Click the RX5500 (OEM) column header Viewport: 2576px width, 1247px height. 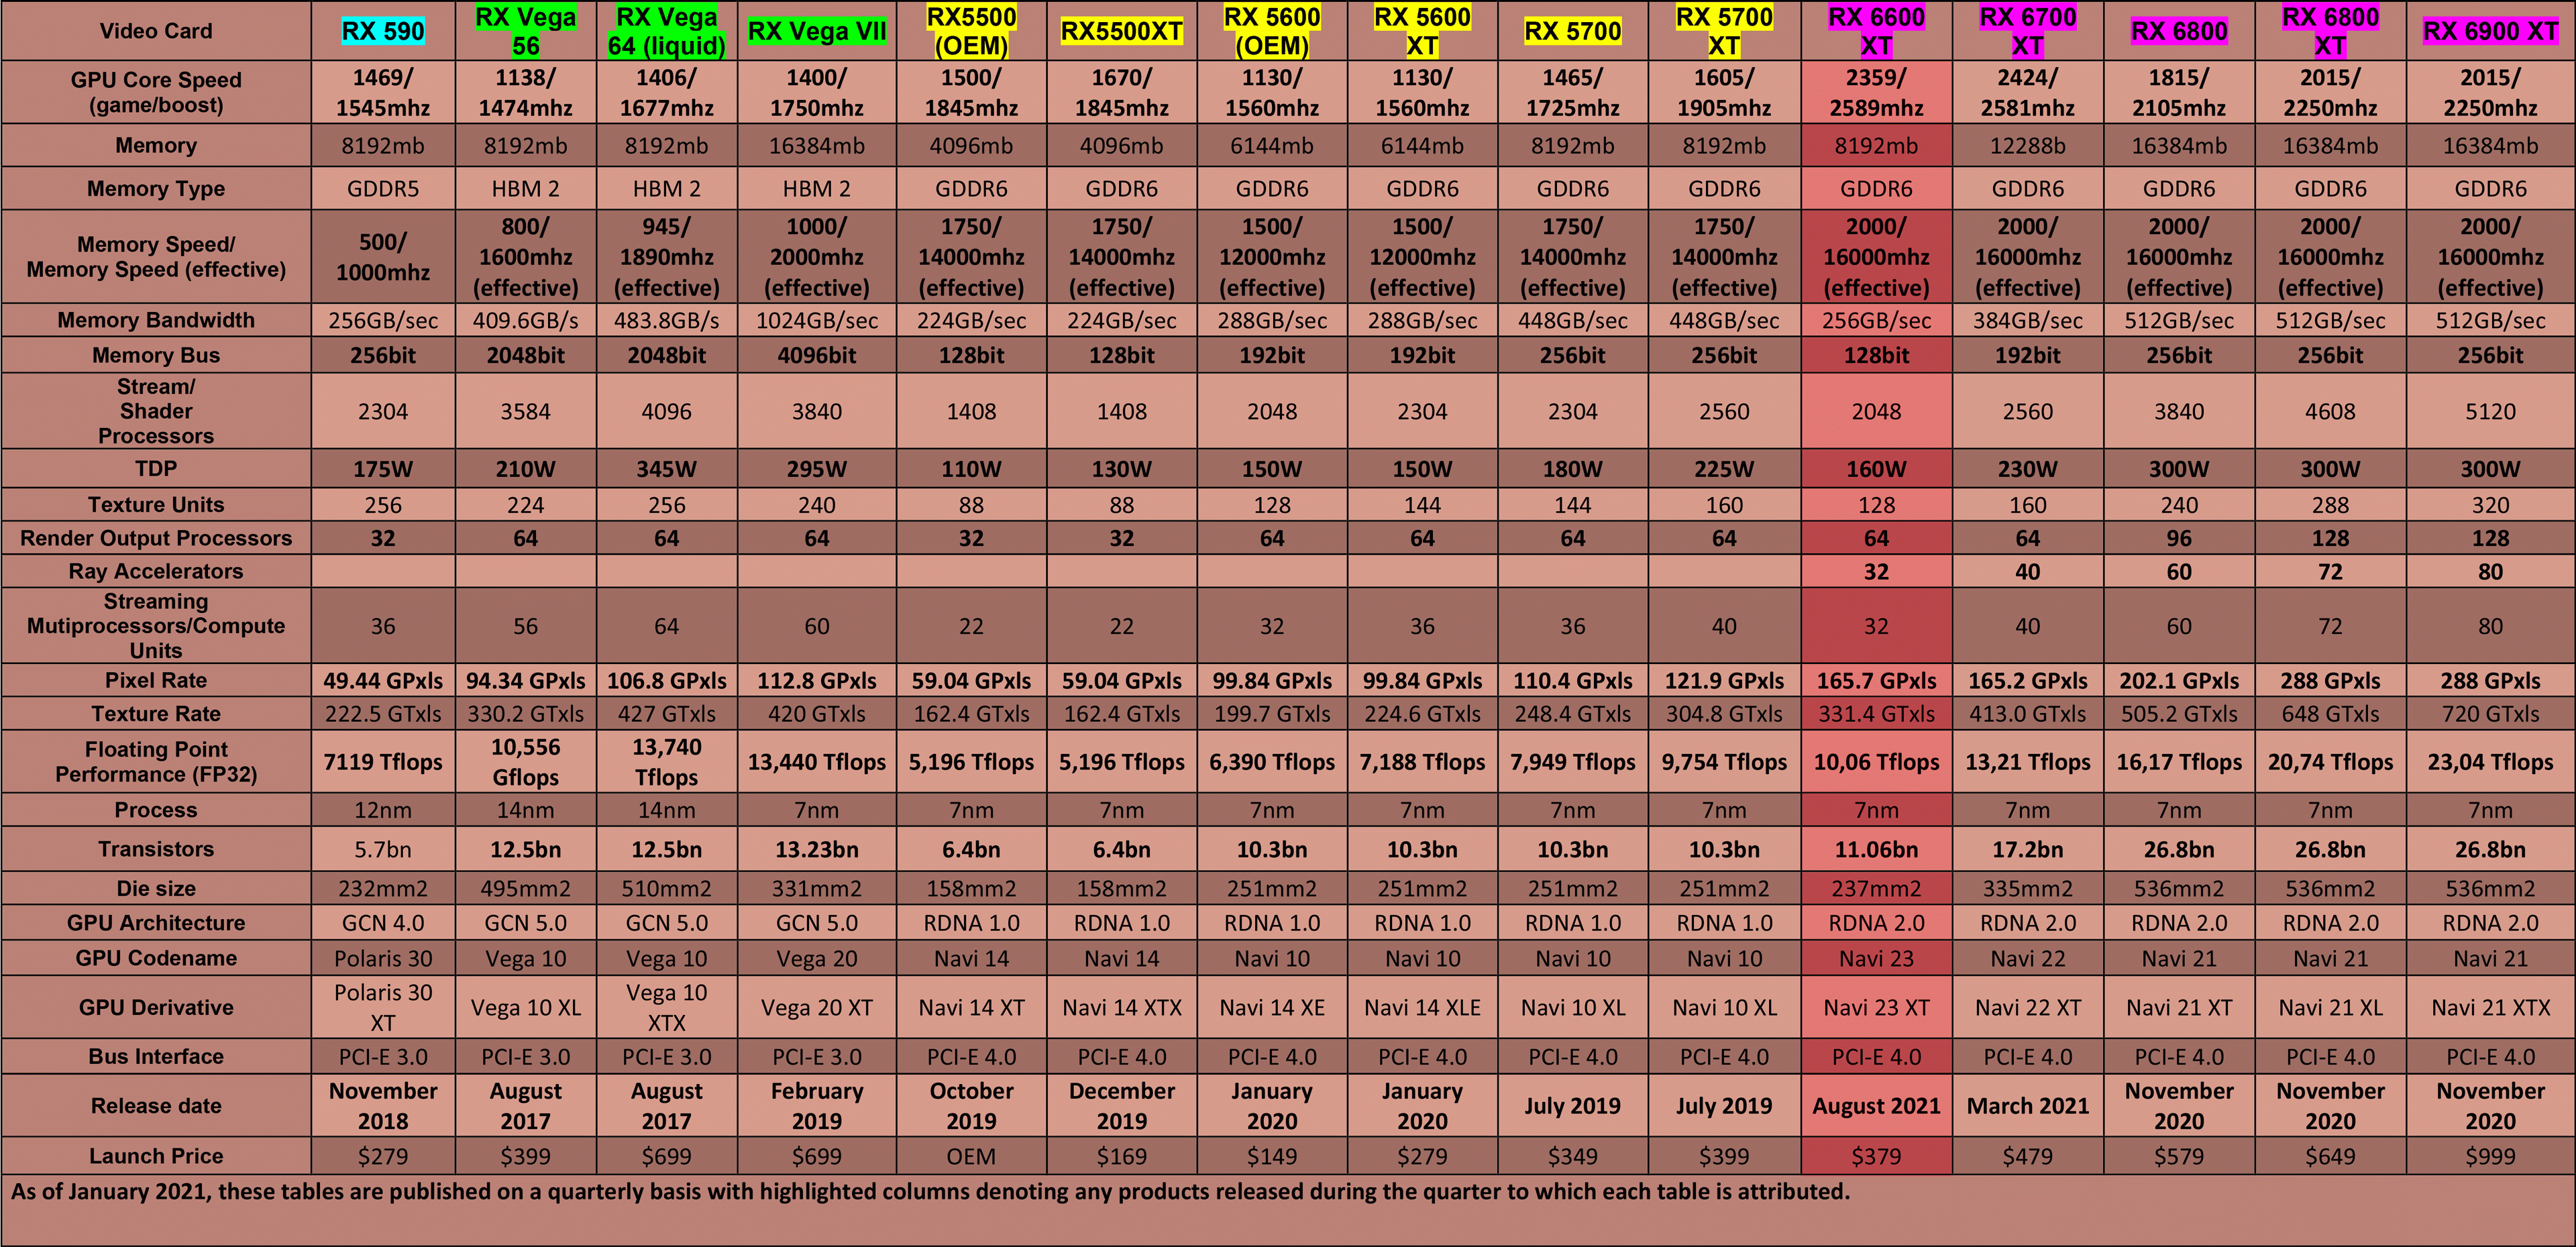pos(971,31)
